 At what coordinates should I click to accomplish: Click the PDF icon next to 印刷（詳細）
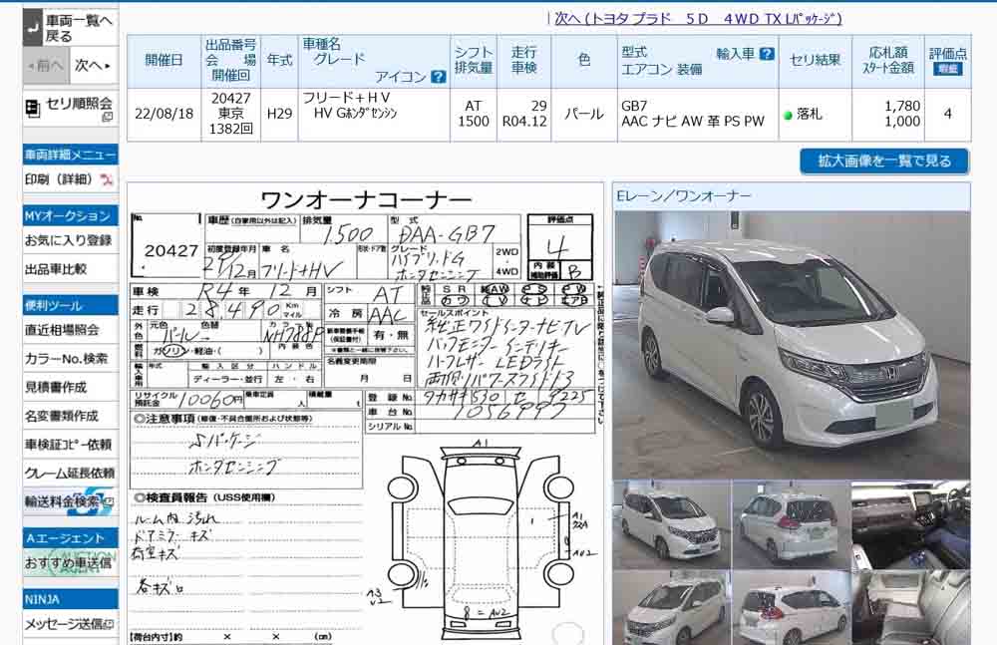click(107, 180)
